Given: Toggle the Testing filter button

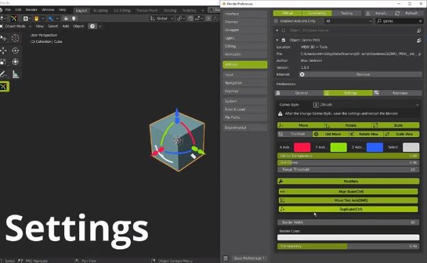Looking at the screenshot, I should (x=347, y=13).
